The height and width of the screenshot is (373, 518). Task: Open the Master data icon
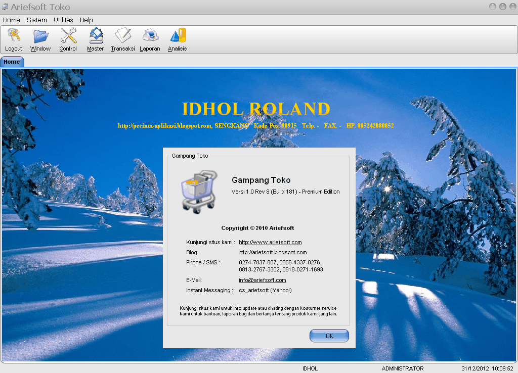click(96, 36)
